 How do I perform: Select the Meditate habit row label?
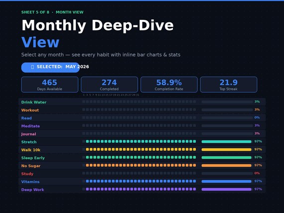[30, 126]
